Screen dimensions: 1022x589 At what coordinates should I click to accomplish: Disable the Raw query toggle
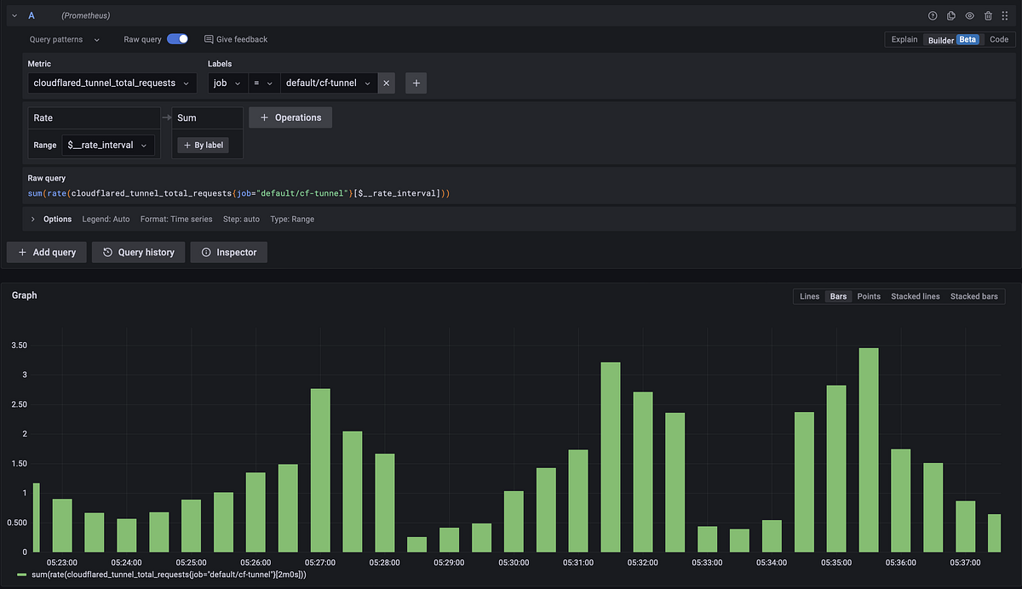tap(179, 39)
